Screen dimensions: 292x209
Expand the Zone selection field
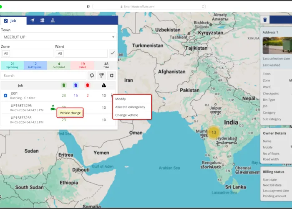(x=27, y=54)
